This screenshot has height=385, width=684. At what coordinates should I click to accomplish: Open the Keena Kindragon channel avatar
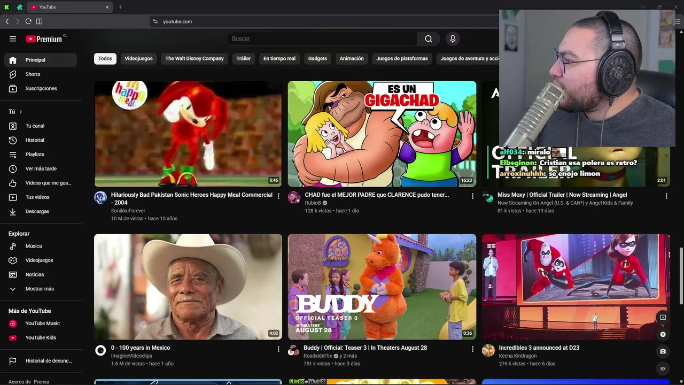pos(488,350)
